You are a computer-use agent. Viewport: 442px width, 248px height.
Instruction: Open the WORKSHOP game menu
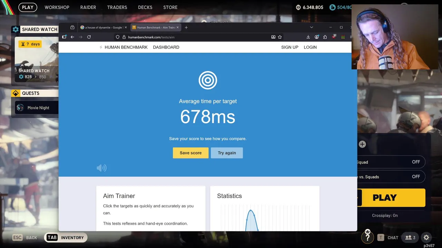point(57,7)
